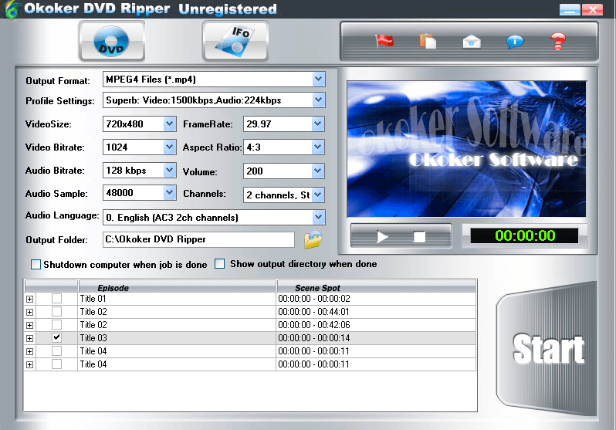Select the Title 01 episode name
This screenshot has height=430, width=616.
[x=93, y=299]
